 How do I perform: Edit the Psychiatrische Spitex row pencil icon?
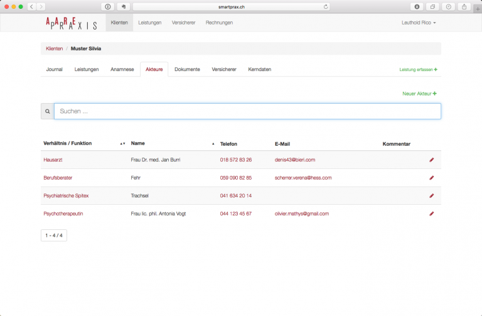tap(432, 195)
